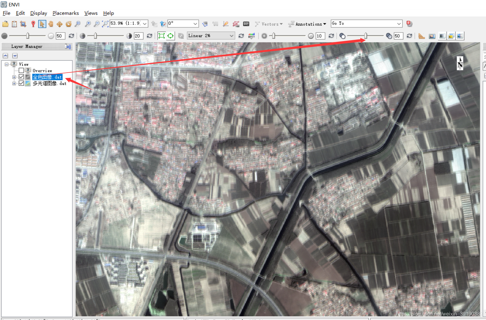Click the Zoom Out magnifier

[97, 24]
